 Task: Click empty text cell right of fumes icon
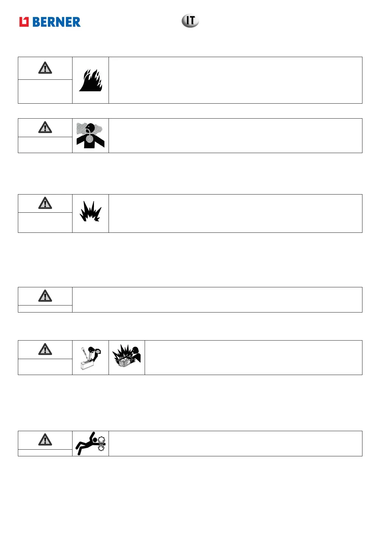[x=235, y=136]
